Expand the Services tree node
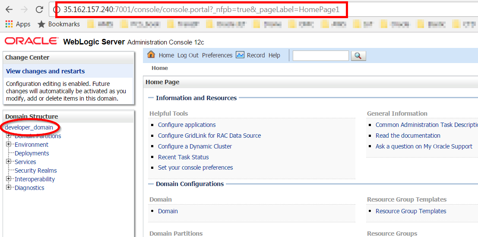This screenshot has height=237, width=478. tap(8, 162)
